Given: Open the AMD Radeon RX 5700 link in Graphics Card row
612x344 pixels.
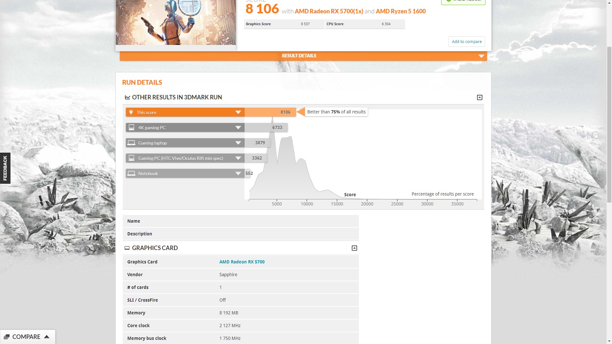Looking at the screenshot, I should 242,262.
